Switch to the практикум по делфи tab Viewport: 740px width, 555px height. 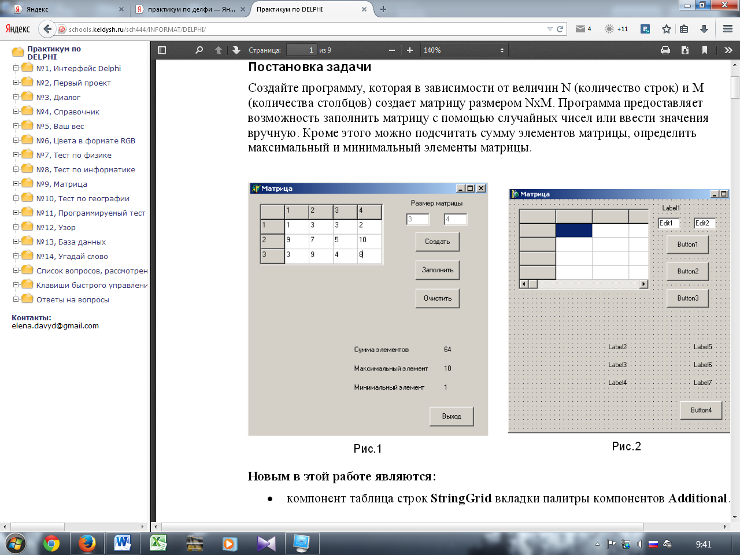point(190,9)
